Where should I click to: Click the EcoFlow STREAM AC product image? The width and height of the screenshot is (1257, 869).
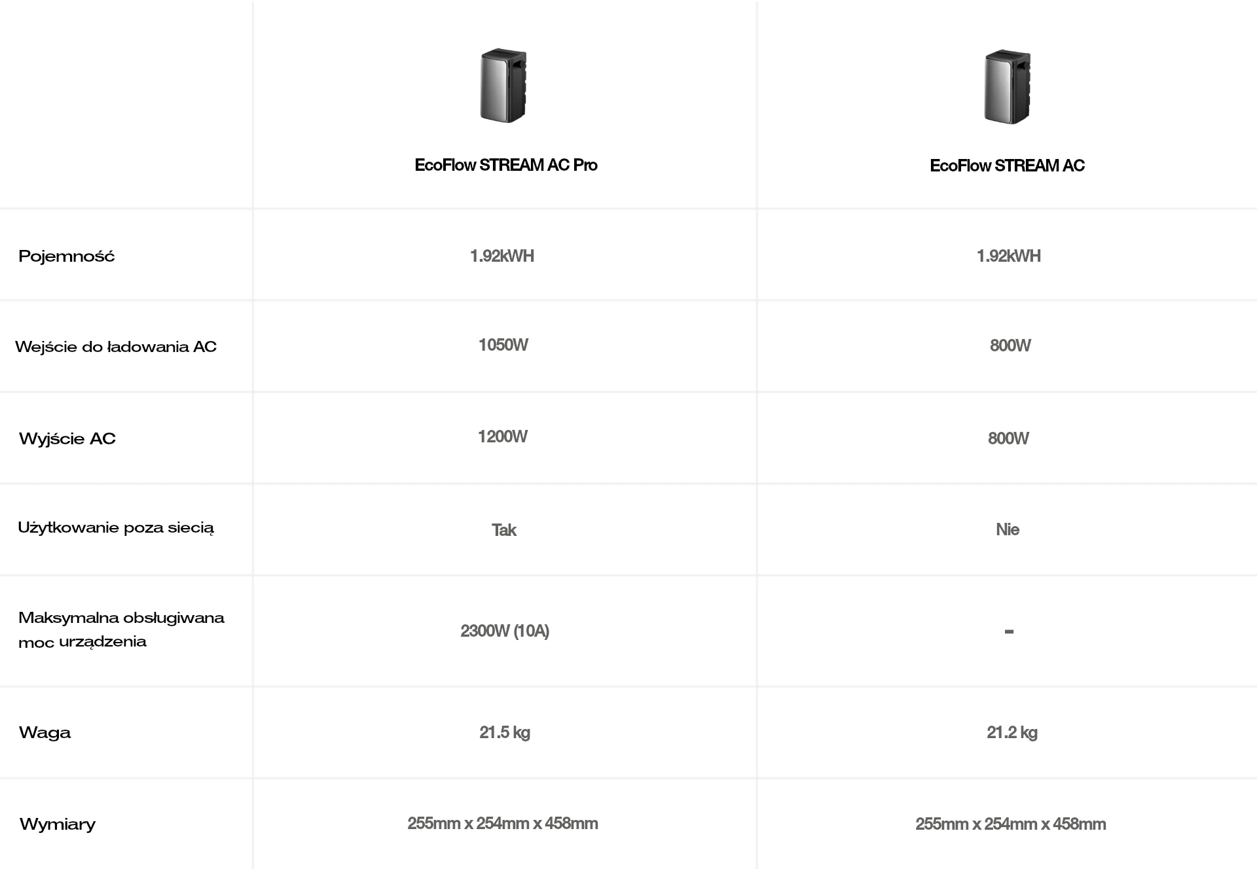pyautogui.click(x=1008, y=86)
